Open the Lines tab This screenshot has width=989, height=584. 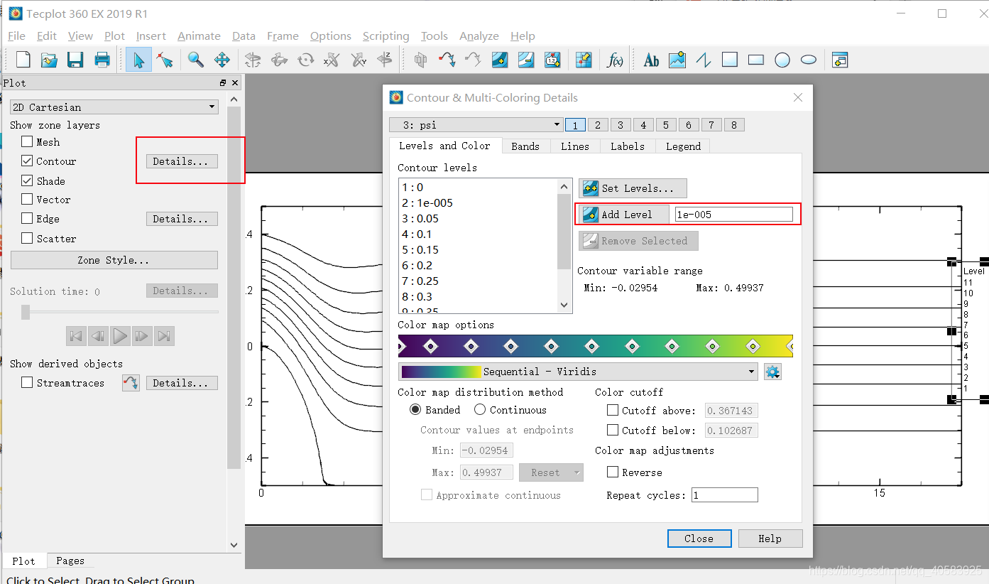[574, 146]
